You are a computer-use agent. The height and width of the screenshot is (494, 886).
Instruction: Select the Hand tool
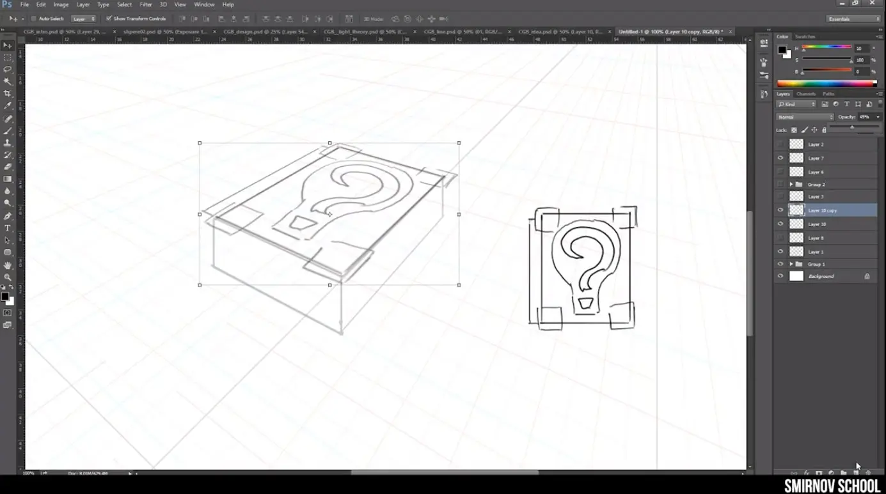[8, 265]
